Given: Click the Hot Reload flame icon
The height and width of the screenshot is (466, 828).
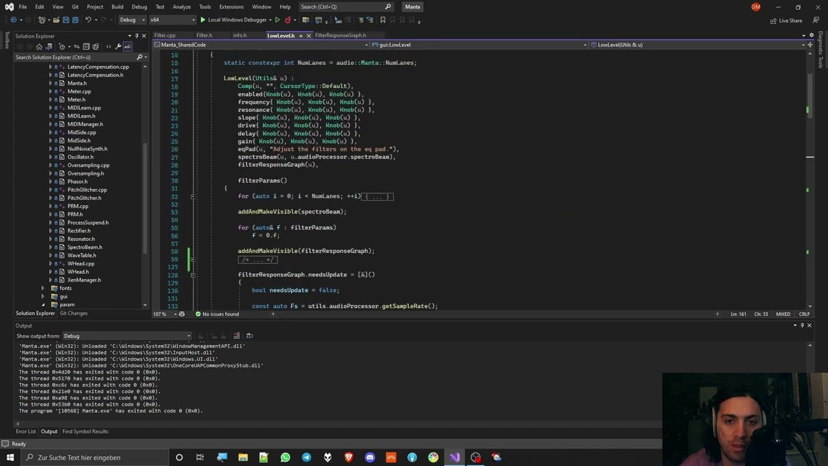Looking at the screenshot, I should [x=287, y=20].
